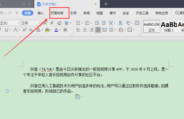Screen dimensions: 184x119
Task: Add a new document tab with plus button
Action: (x=106, y=4)
